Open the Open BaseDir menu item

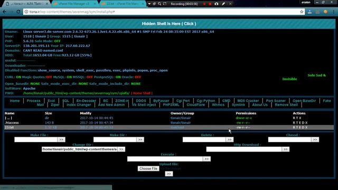(x=304, y=101)
